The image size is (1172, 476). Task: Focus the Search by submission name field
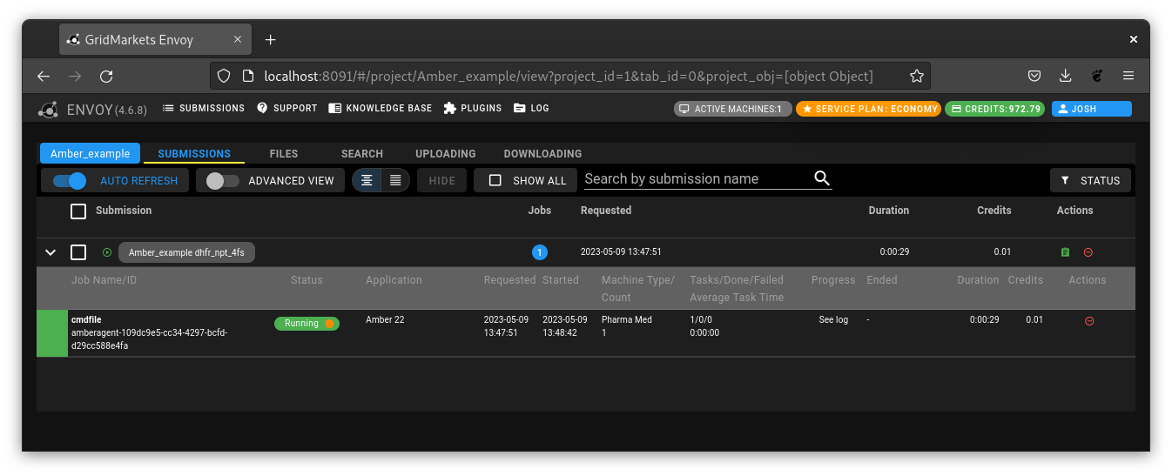pos(697,179)
